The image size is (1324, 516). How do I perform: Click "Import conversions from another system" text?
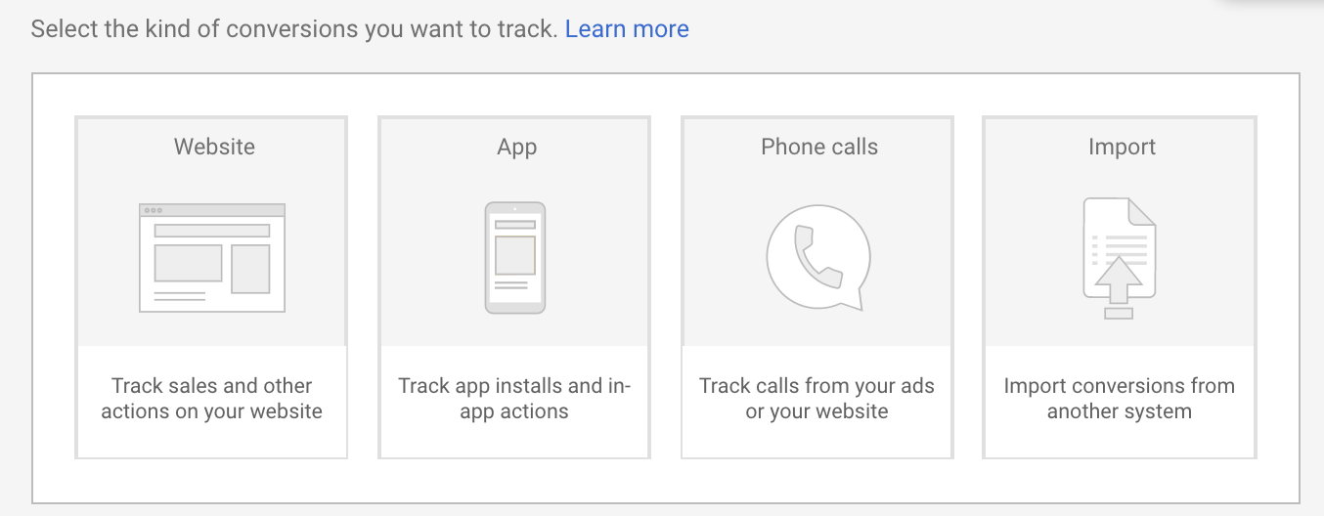coord(1120,399)
